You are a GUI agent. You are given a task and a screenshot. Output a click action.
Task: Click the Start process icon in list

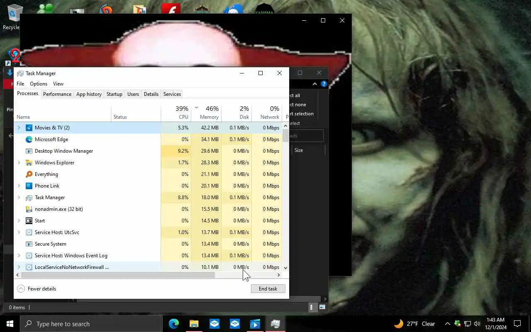pyautogui.click(x=29, y=221)
